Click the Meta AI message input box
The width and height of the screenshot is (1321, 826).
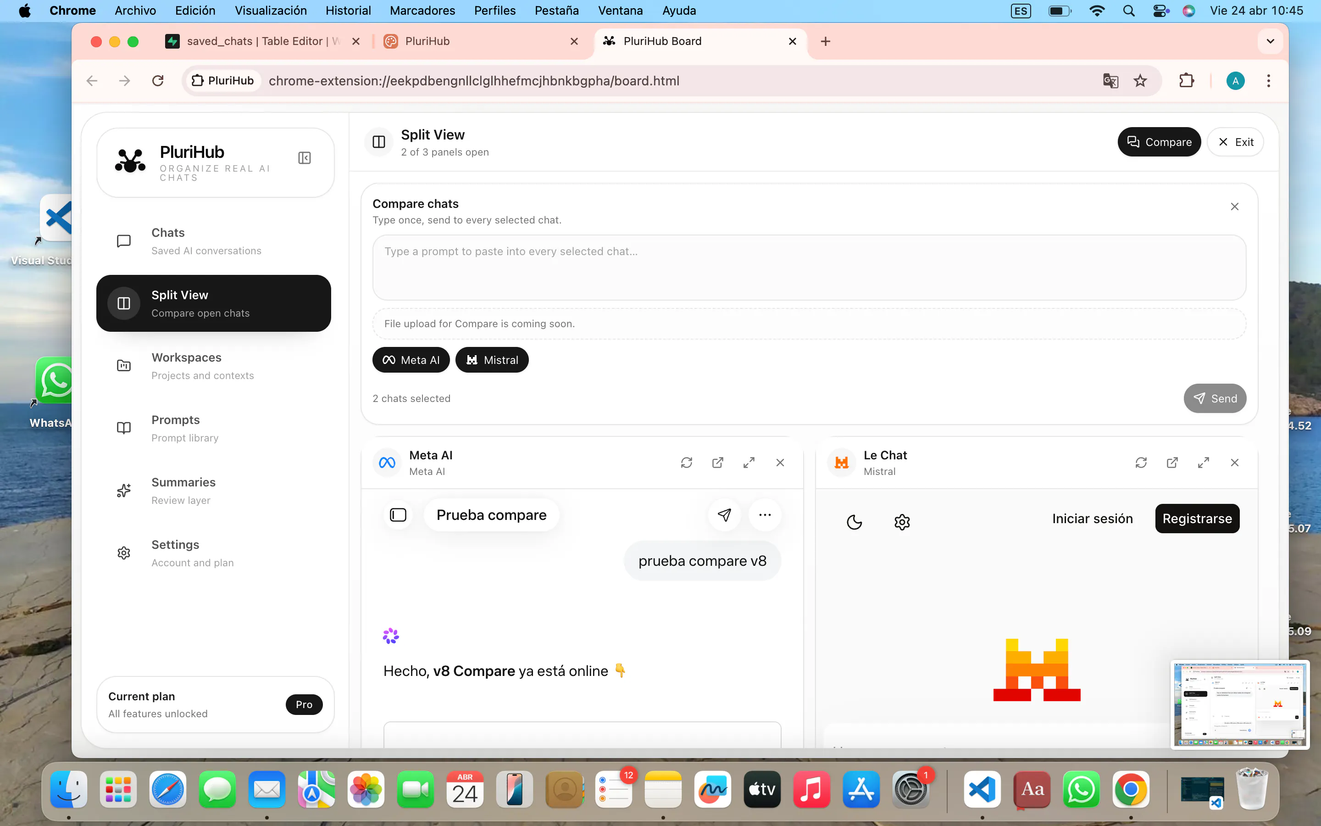pyautogui.click(x=582, y=734)
